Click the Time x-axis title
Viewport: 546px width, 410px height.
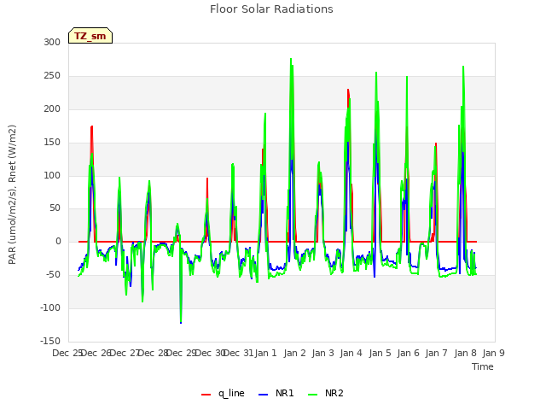point(483,366)
